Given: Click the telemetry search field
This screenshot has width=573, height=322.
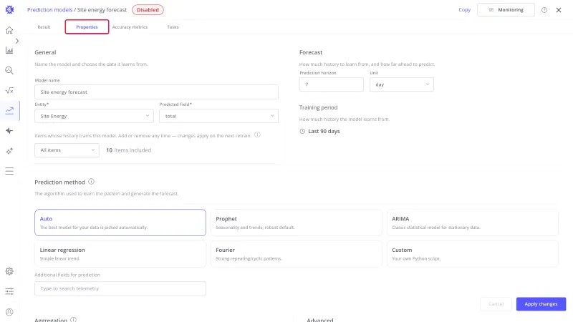Looking at the screenshot, I should pyautogui.click(x=120, y=288).
